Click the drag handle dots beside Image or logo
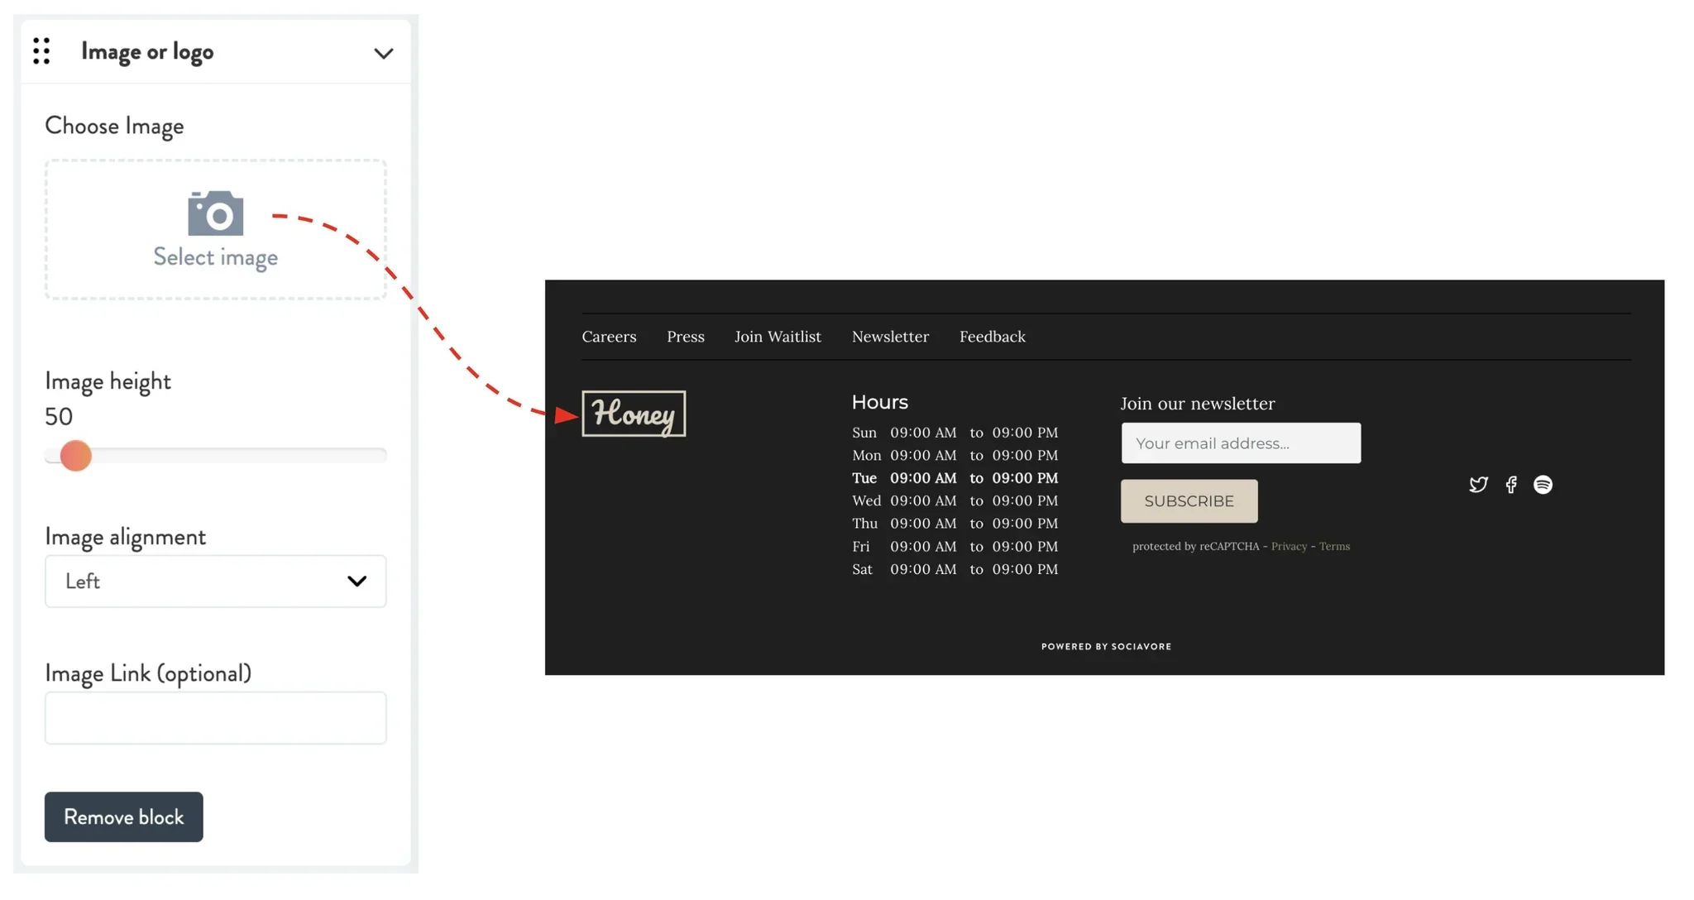1694x900 pixels. pyautogui.click(x=41, y=51)
